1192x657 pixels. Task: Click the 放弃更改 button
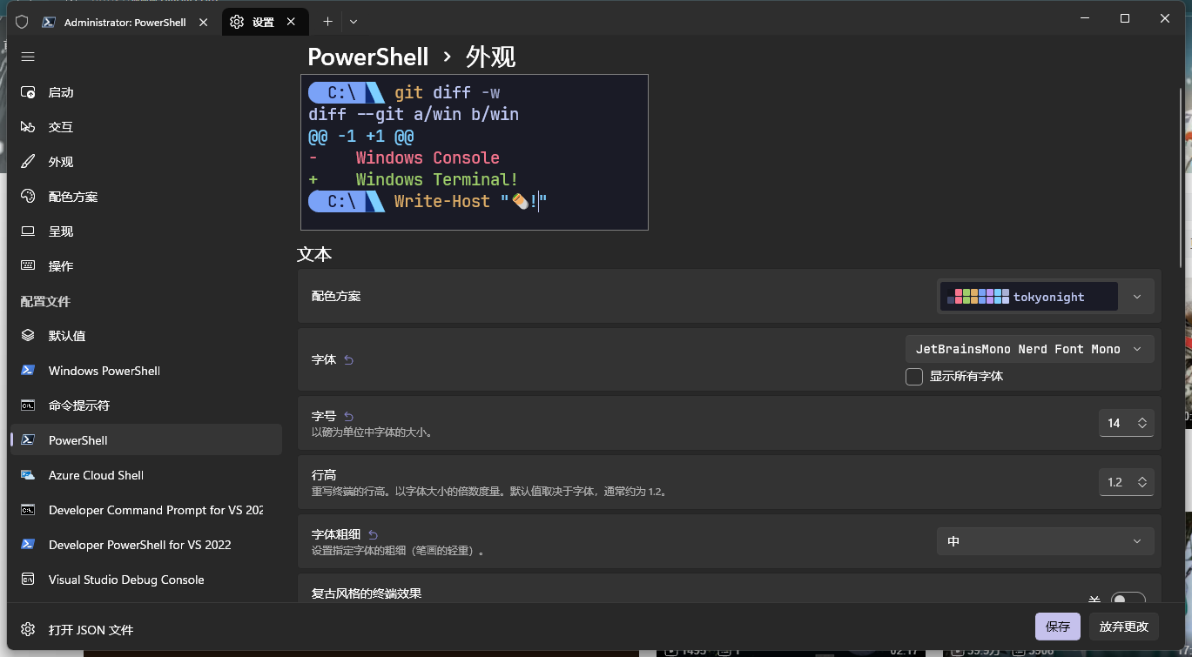(x=1124, y=627)
